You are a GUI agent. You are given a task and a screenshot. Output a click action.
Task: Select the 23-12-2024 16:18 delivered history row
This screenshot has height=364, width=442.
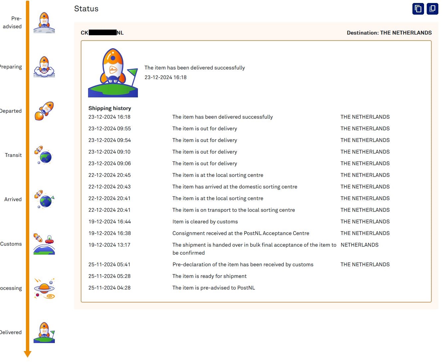coord(239,117)
